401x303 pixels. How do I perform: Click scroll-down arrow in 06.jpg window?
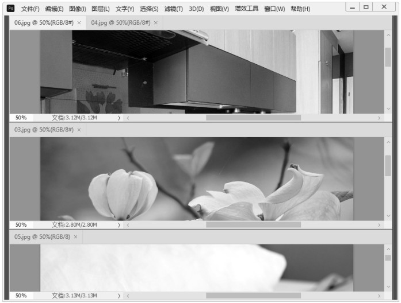[x=388, y=108]
